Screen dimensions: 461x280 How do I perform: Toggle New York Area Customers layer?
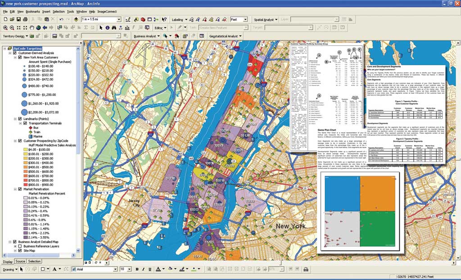pos(20,57)
